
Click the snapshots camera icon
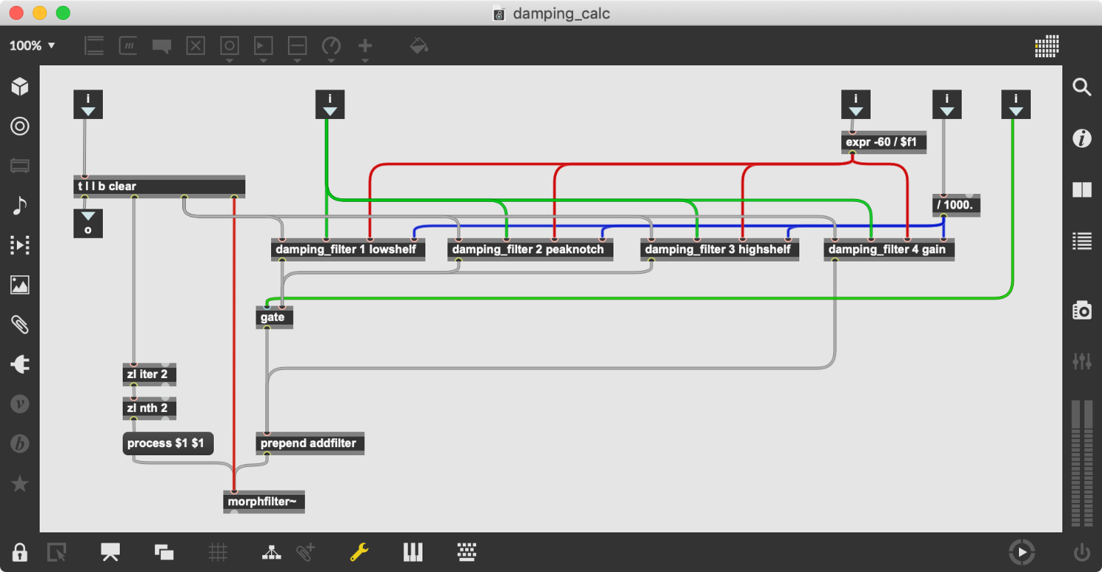click(1081, 311)
